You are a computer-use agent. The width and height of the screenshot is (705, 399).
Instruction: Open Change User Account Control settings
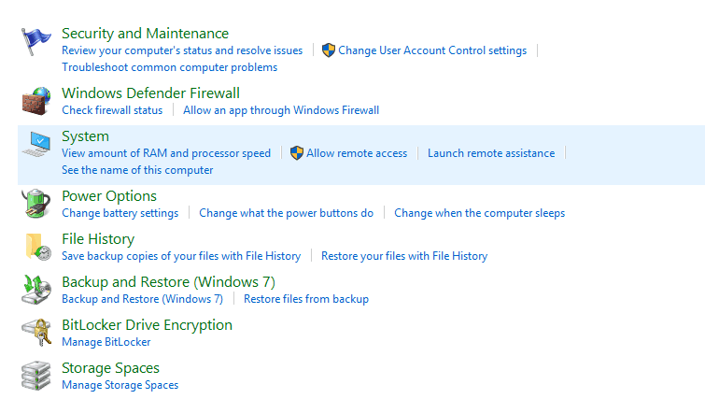[x=431, y=50]
